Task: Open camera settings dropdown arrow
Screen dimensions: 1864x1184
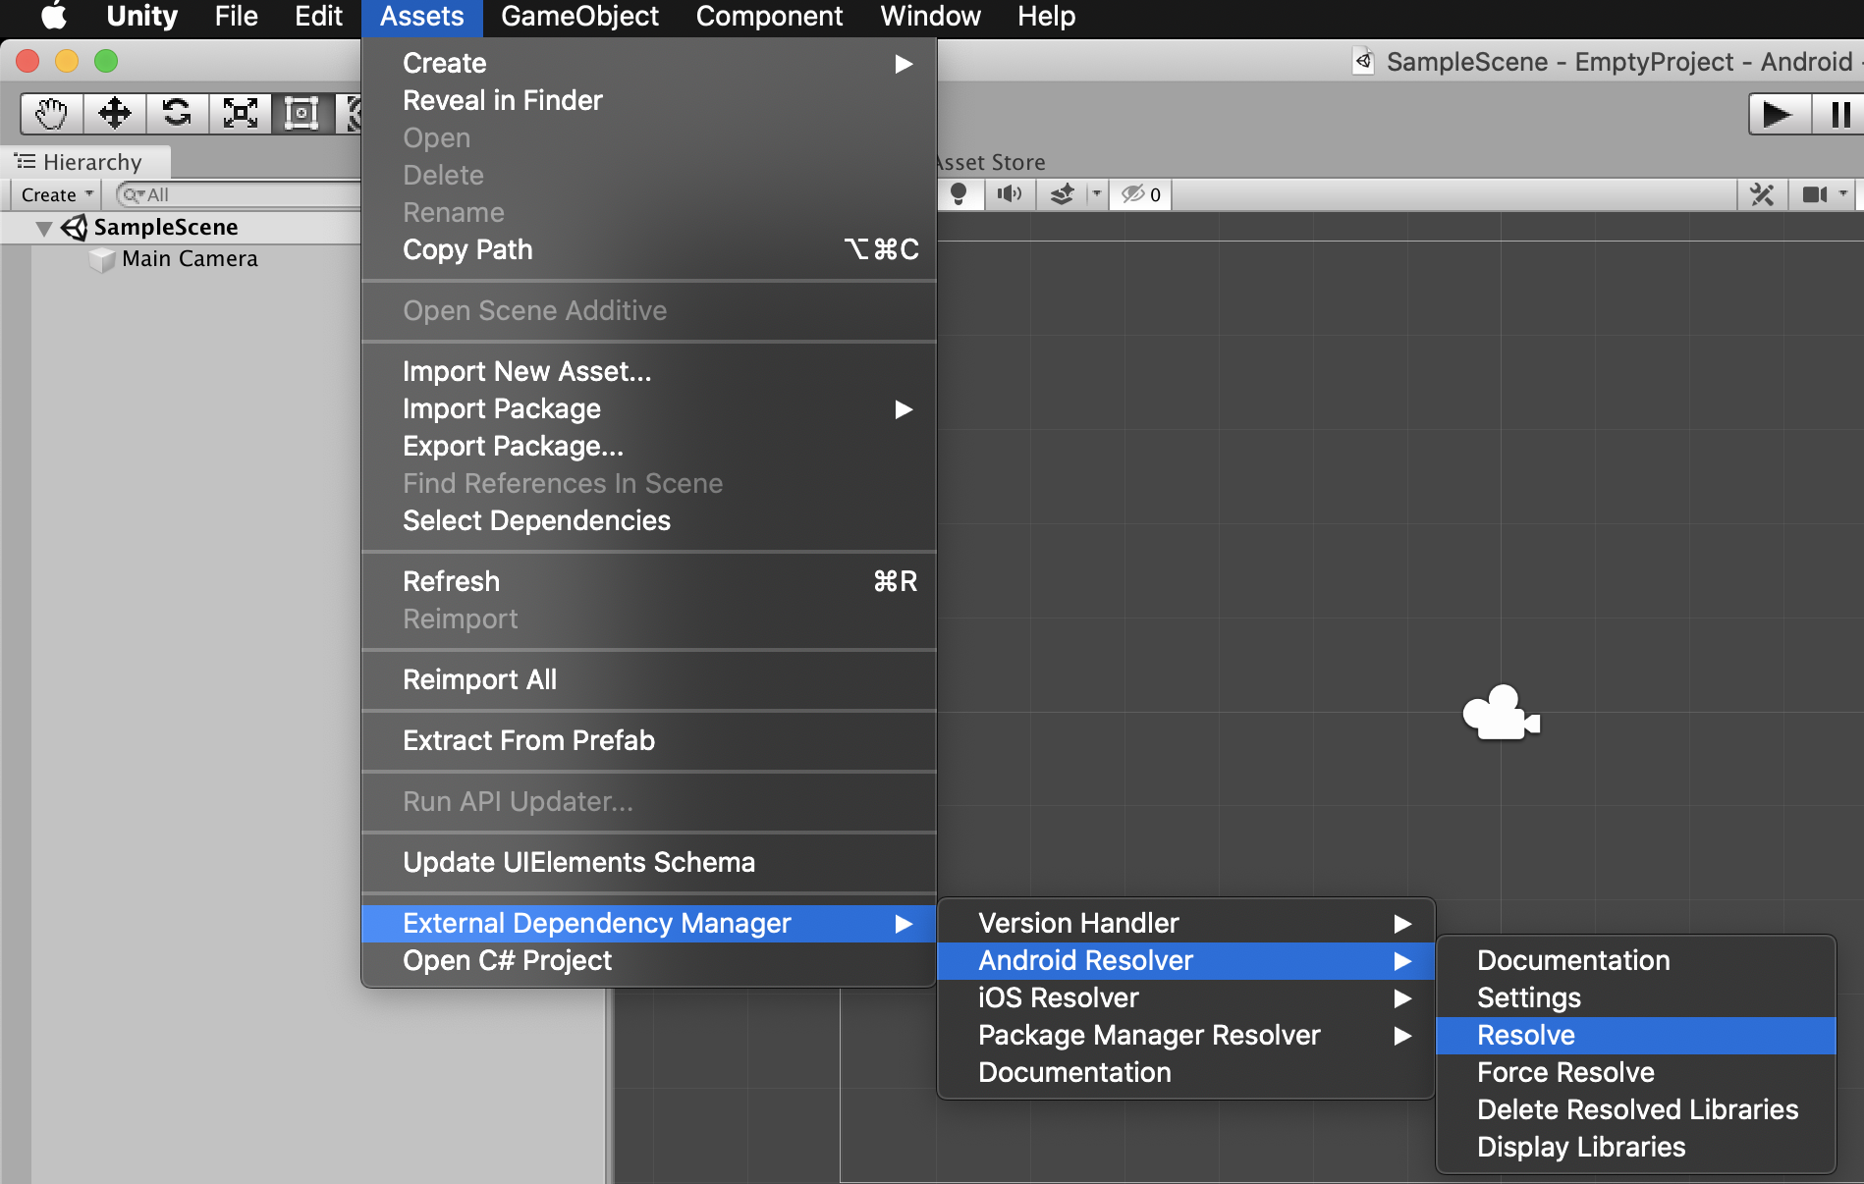Action: pos(1843,194)
